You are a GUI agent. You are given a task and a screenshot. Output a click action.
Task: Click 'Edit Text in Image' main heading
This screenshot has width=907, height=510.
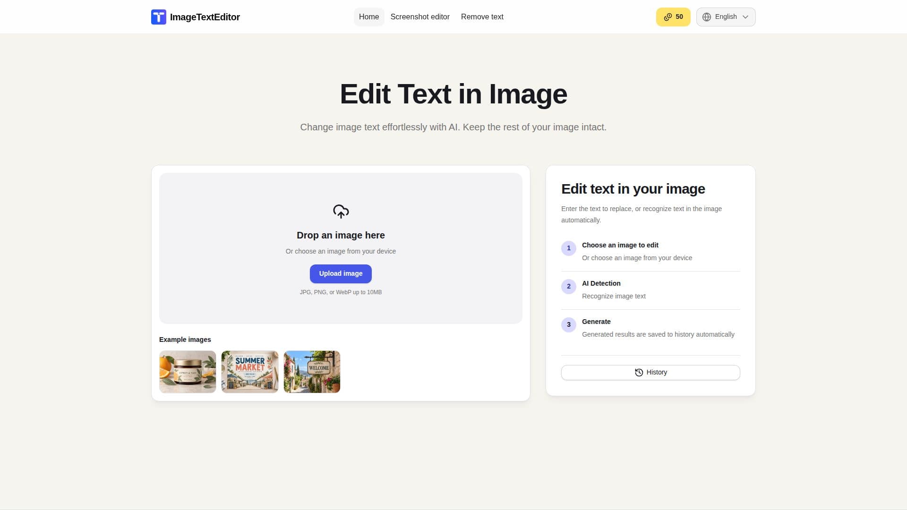tap(453, 94)
